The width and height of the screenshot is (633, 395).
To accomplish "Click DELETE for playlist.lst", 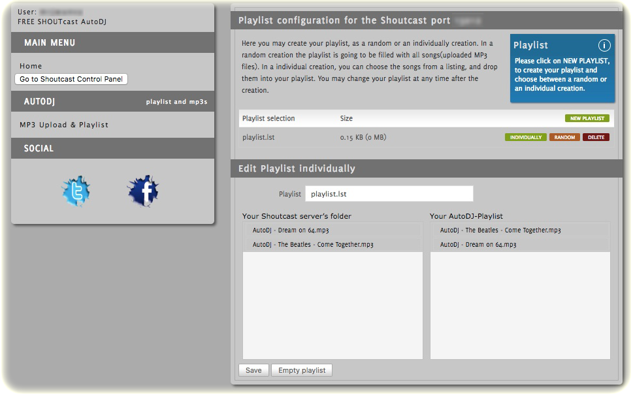I will 596,137.
